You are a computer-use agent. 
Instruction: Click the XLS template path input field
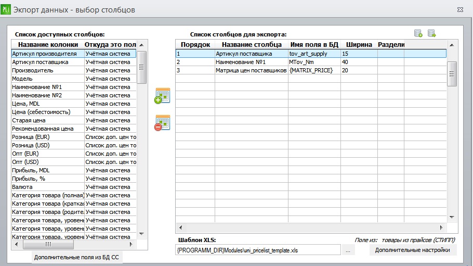pos(258,250)
